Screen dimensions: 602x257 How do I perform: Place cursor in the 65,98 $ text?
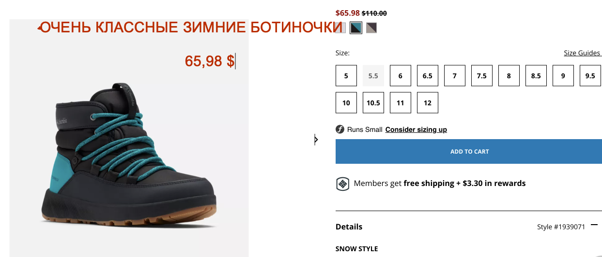click(x=210, y=61)
